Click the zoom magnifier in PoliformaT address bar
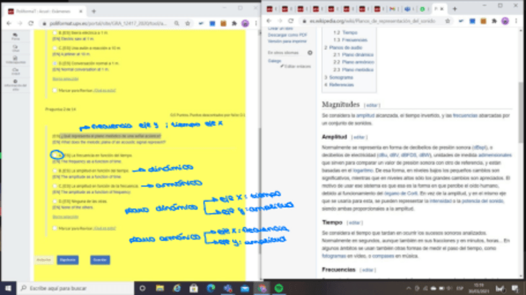This screenshot has width=526, height=295. point(176,24)
